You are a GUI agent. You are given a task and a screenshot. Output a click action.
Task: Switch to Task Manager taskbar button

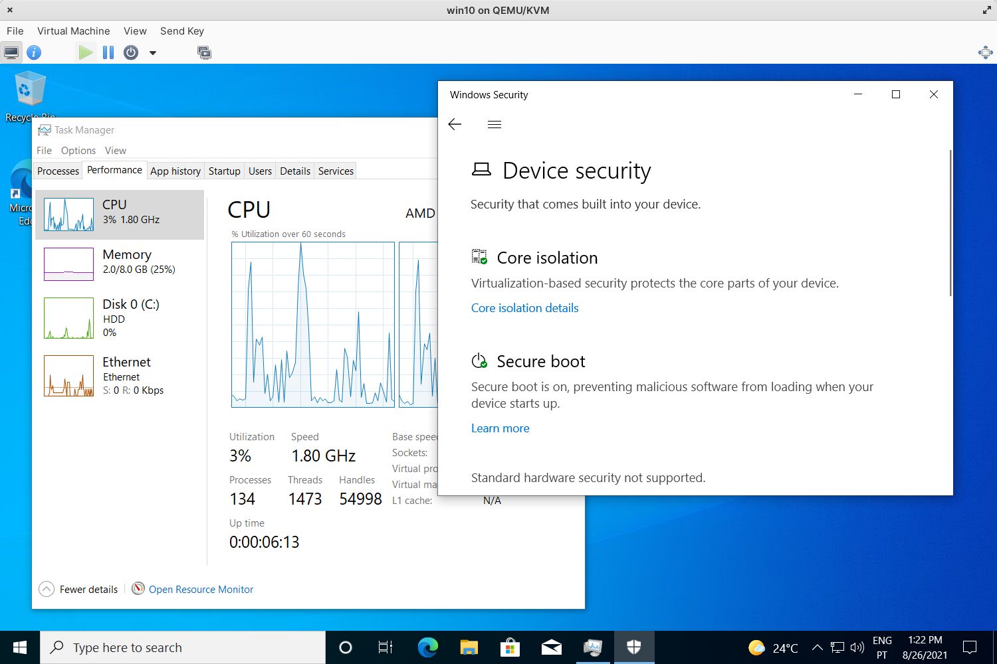593,647
